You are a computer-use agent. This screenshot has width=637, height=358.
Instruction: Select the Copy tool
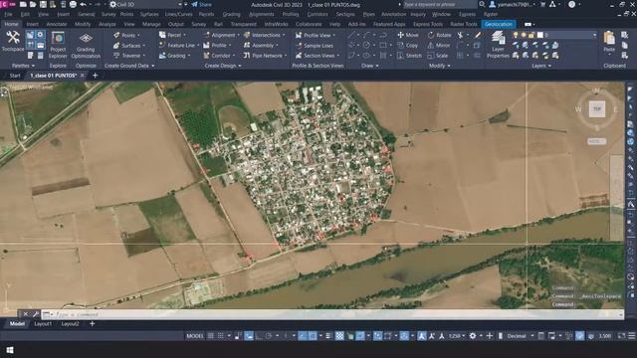tap(407, 45)
